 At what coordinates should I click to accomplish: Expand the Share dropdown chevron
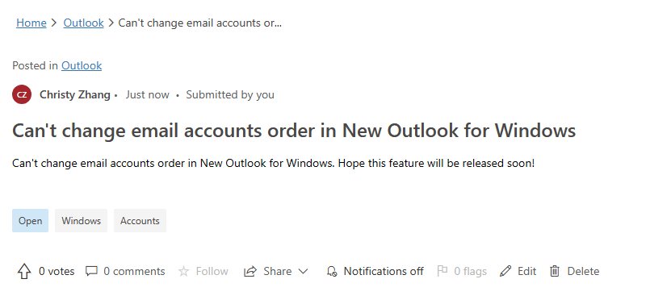coord(303,271)
